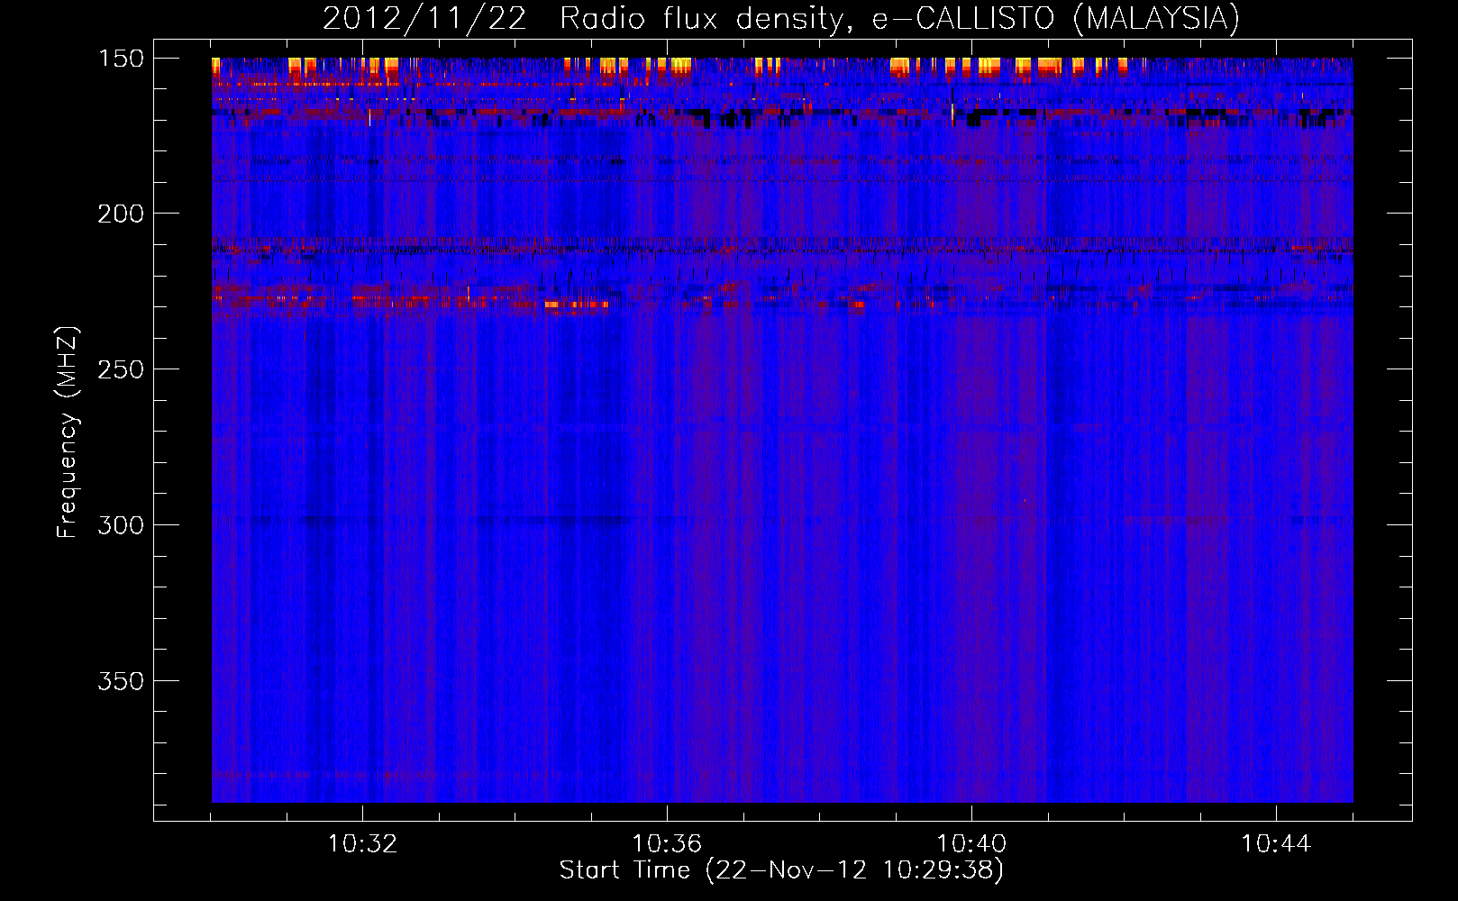Screen dimensions: 1458x901
Task: Select the 300 frequency tick label
Action: coord(121,525)
